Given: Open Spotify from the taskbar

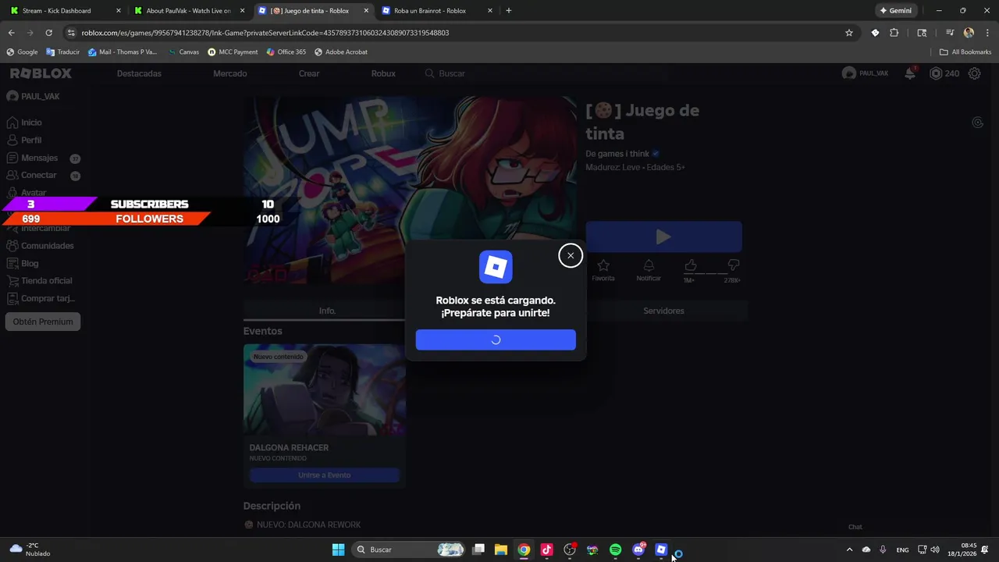Looking at the screenshot, I should [x=615, y=550].
